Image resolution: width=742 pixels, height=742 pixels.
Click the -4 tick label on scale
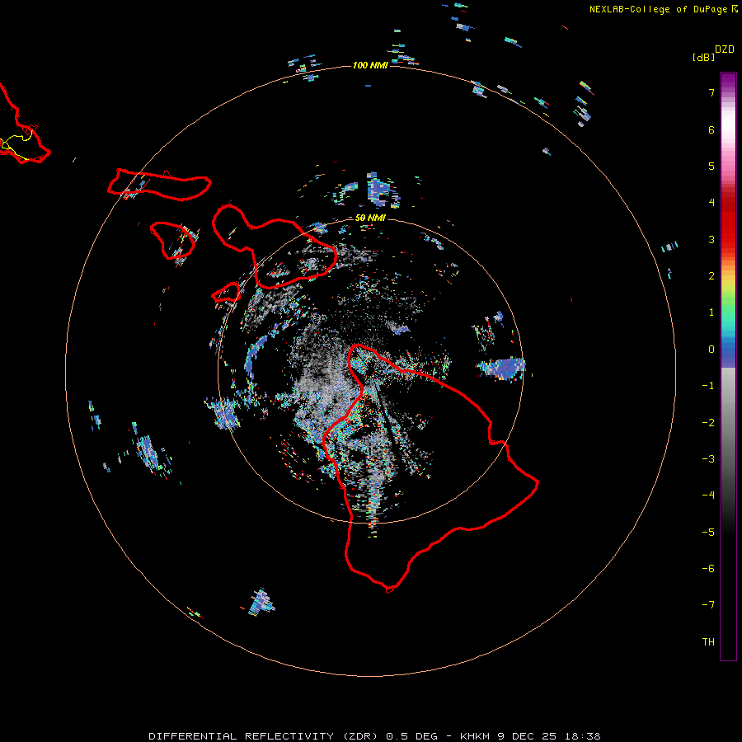point(708,495)
